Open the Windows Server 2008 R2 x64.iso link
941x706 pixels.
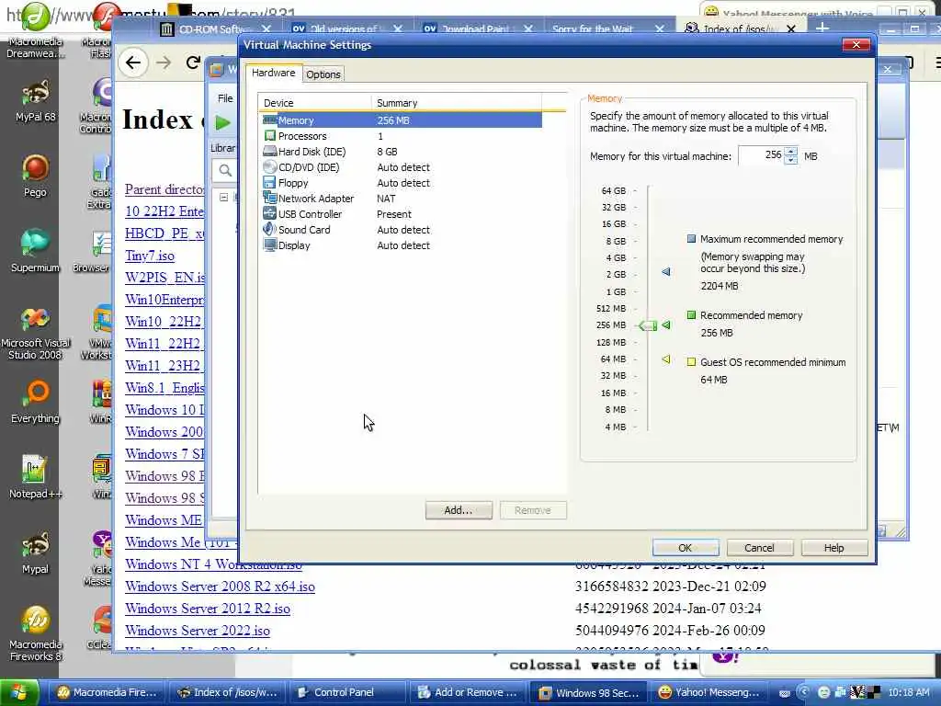click(220, 586)
